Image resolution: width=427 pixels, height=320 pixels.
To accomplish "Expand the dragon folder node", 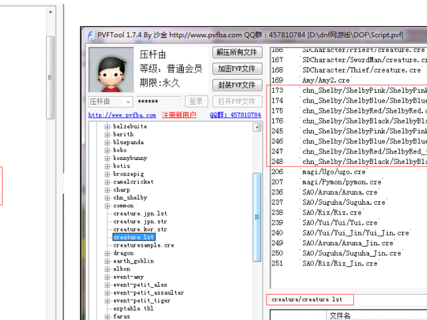I will [107, 253].
